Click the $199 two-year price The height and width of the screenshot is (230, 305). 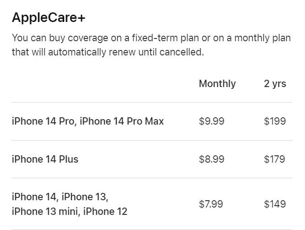(x=275, y=121)
